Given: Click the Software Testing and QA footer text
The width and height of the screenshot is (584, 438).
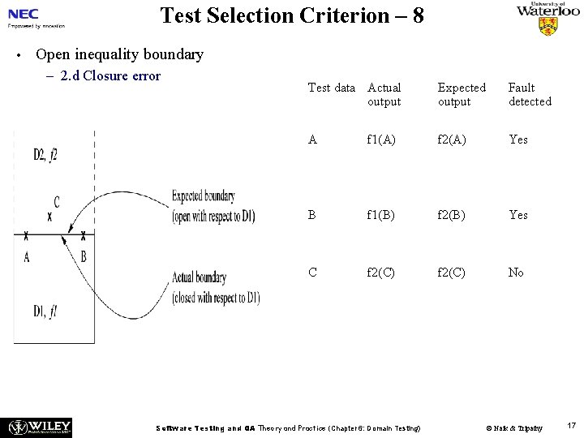Looking at the screenshot, I should point(288,427).
